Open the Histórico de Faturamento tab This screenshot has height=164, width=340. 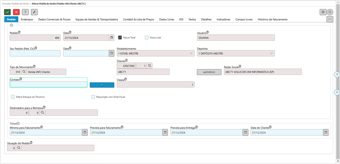(x=272, y=19)
